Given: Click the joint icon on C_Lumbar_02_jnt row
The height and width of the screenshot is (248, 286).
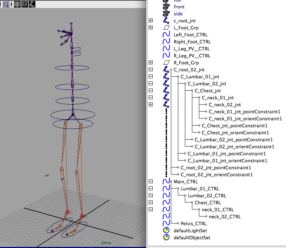Looking at the screenshot, I should (x=166, y=84).
